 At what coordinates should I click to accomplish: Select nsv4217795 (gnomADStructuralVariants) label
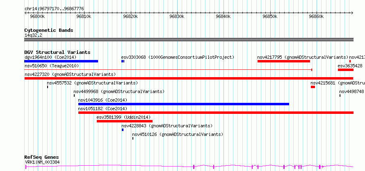303,57
